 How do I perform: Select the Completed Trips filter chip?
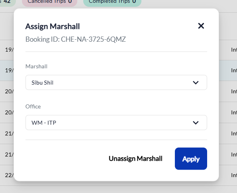point(112,2)
